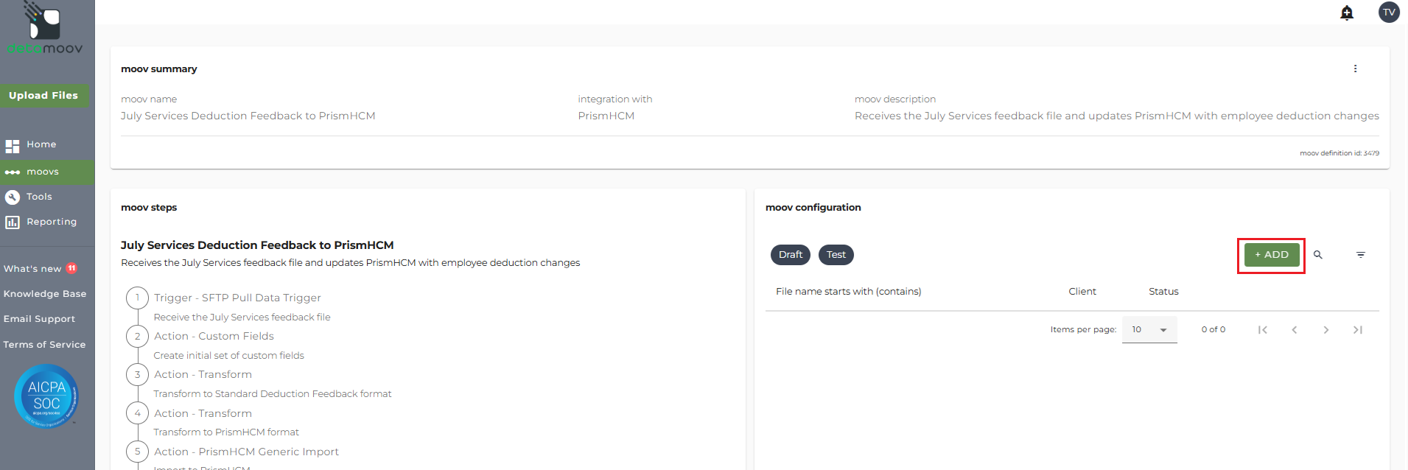The width and height of the screenshot is (1408, 470).
Task: Click 'Receive the July Services feedback file' text
Action: pyautogui.click(x=242, y=318)
